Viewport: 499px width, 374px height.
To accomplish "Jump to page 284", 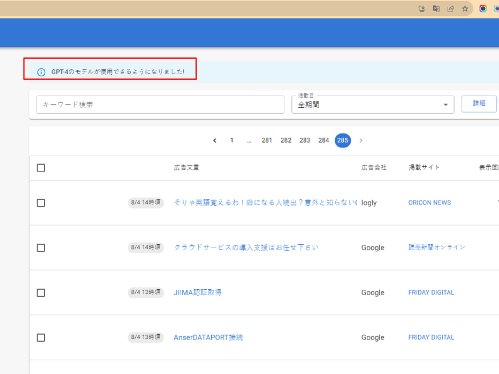I will [x=323, y=140].
